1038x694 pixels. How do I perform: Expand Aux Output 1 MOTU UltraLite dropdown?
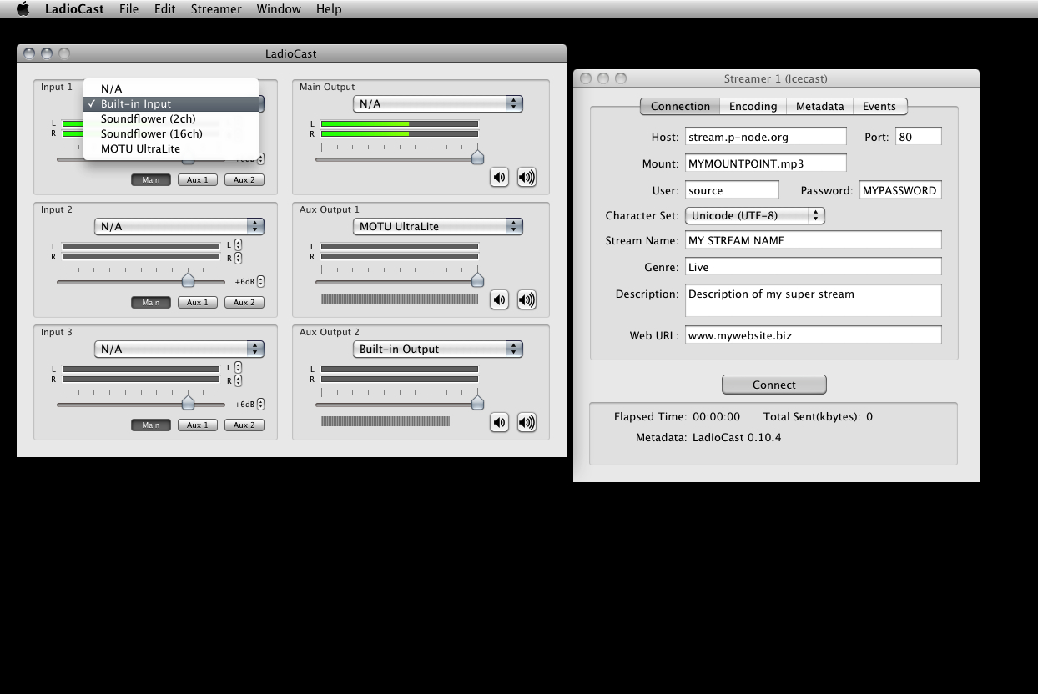(x=437, y=227)
